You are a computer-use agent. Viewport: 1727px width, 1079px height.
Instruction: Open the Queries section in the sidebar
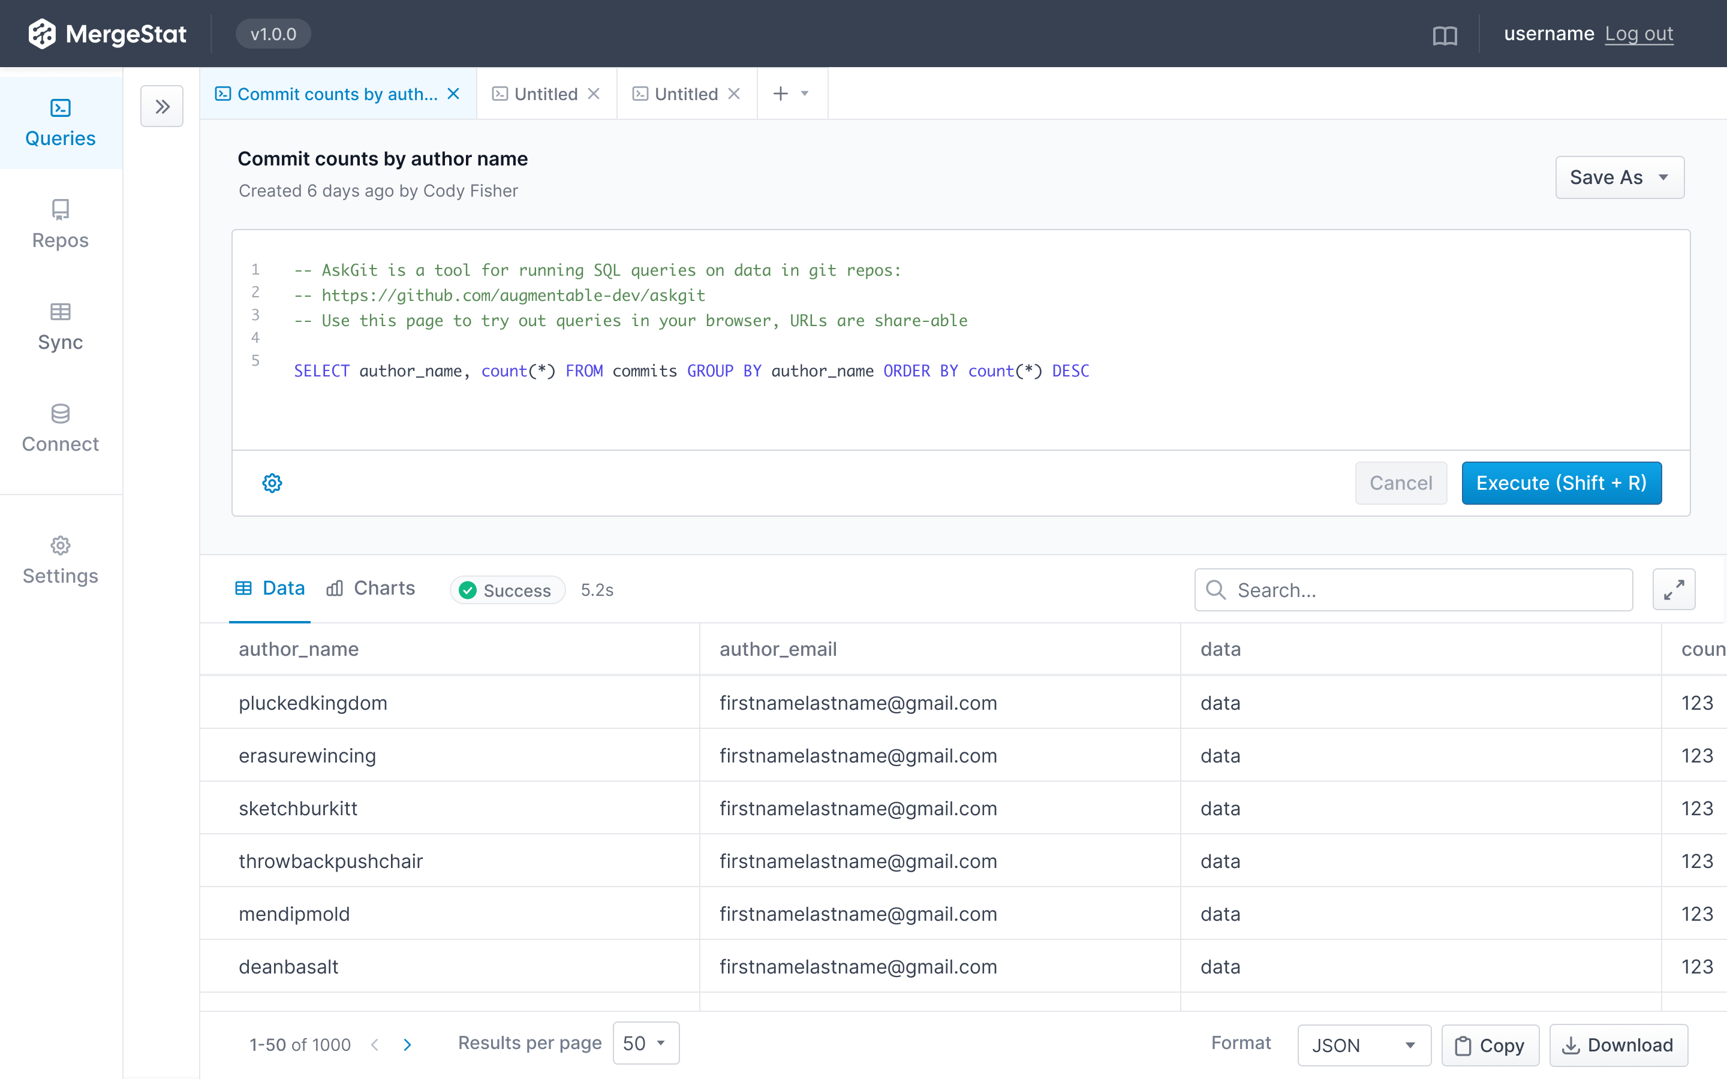pyautogui.click(x=60, y=123)
